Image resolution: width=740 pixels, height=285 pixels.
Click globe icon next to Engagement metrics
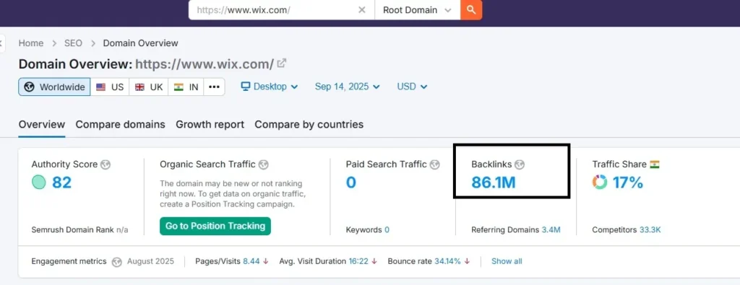pyautogui.click(x=116, y=262)
